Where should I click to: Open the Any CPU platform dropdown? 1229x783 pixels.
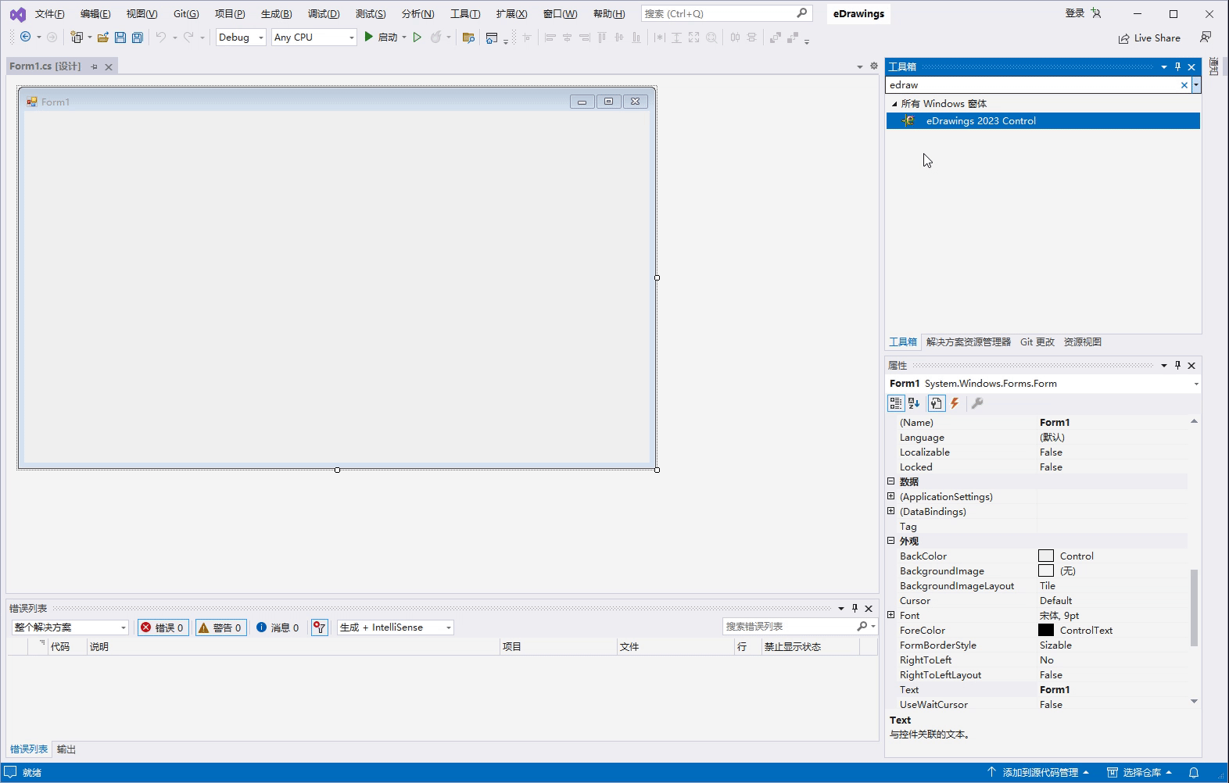pos(314,37)
